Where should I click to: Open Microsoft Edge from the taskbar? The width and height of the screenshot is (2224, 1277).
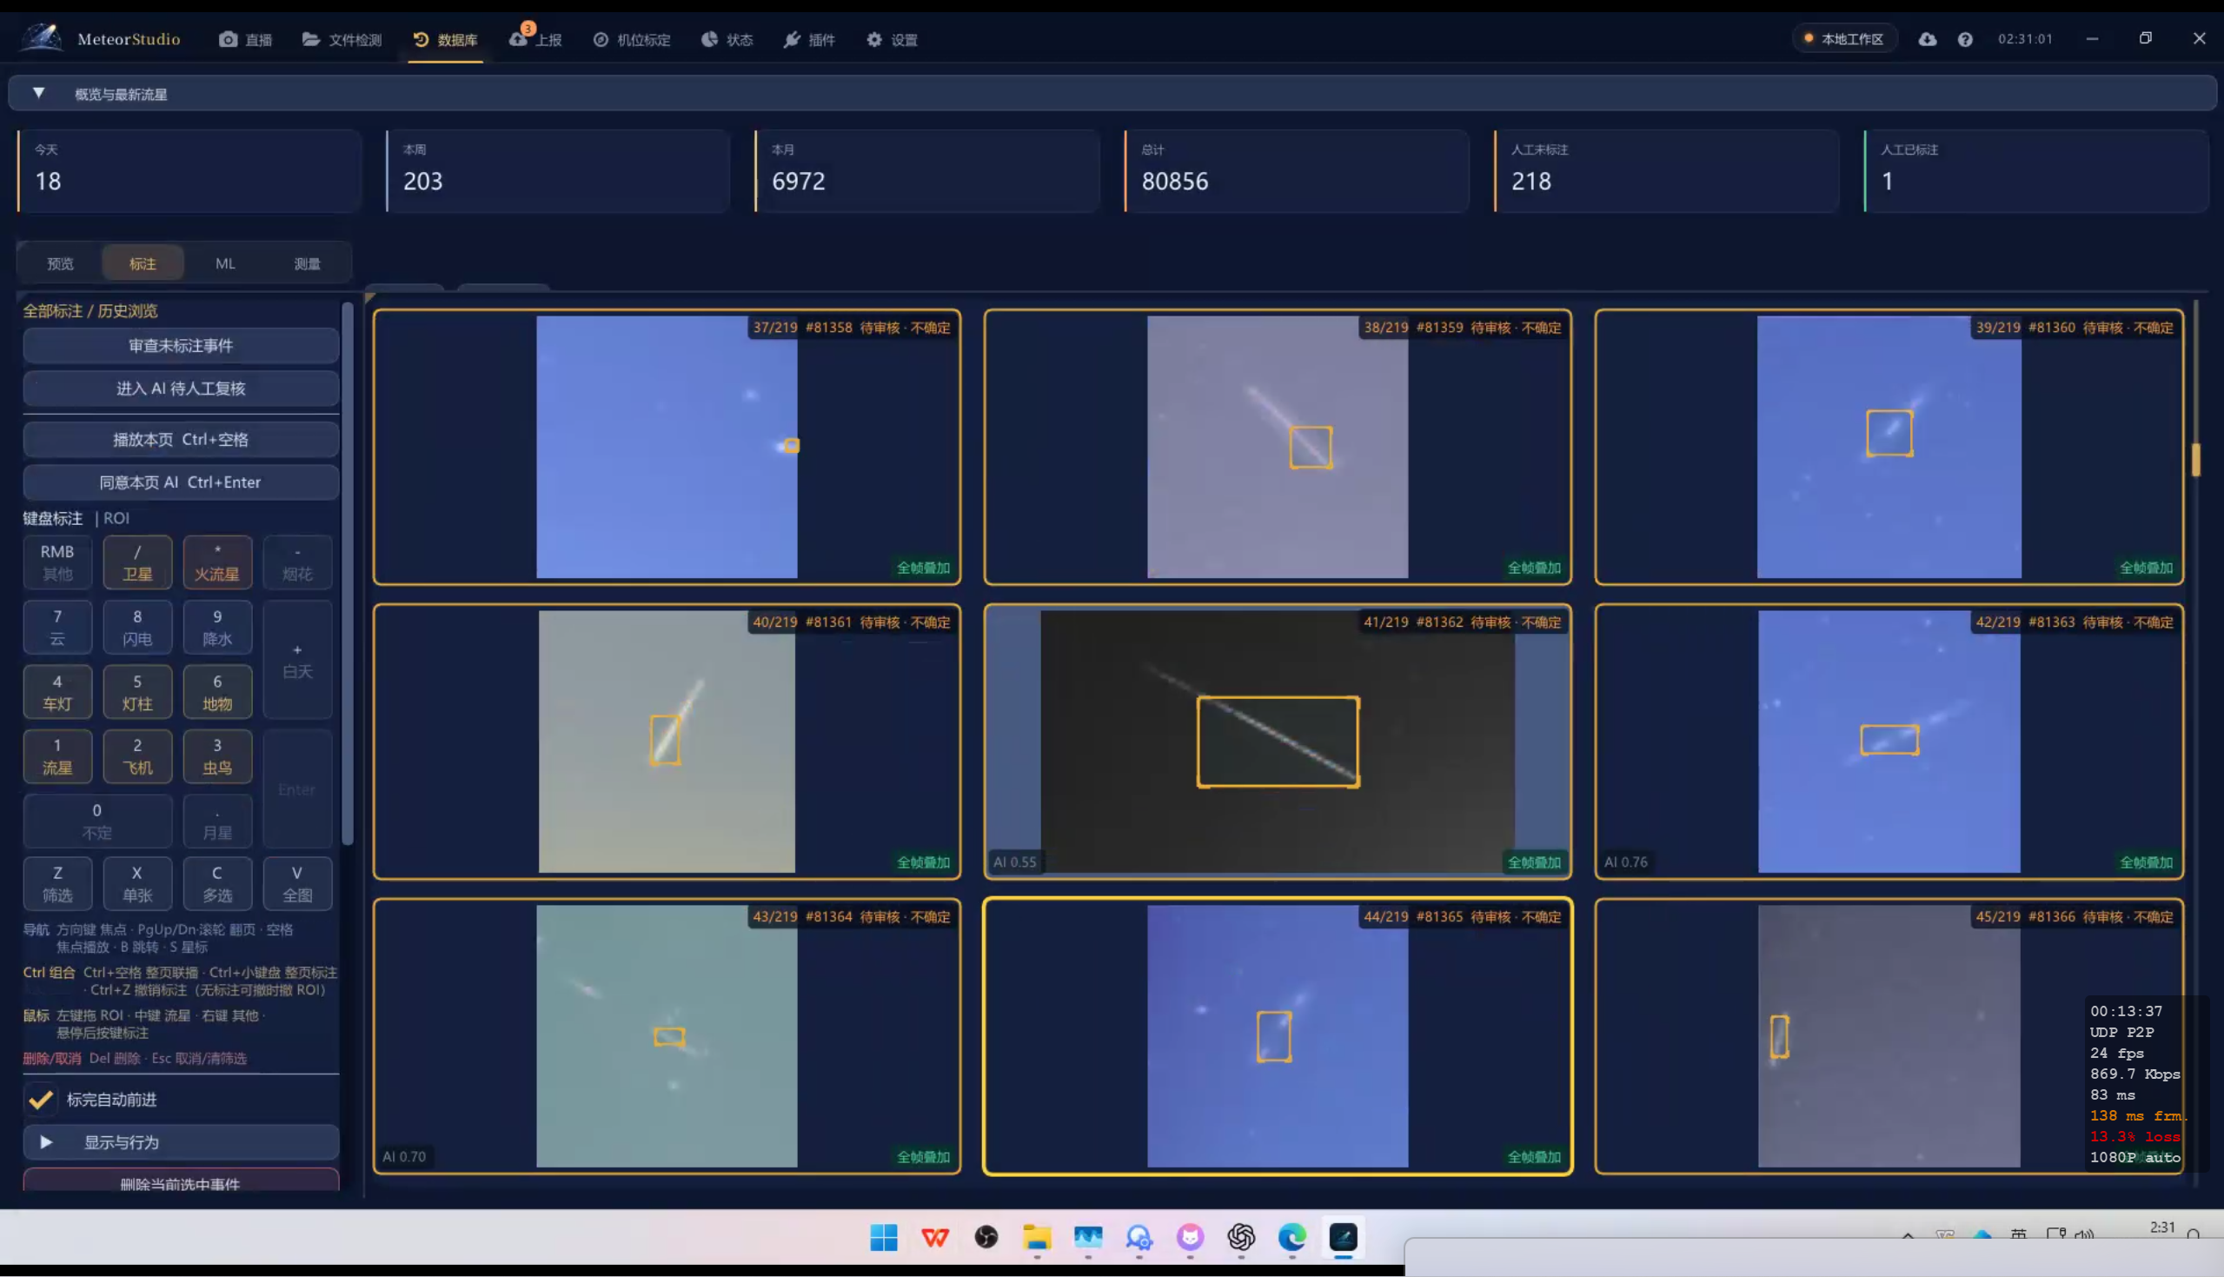[1292, 1238]
